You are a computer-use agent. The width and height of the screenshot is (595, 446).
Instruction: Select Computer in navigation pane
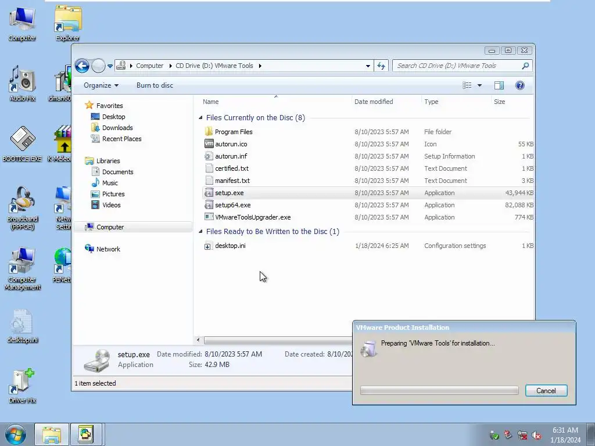point(110,227)
